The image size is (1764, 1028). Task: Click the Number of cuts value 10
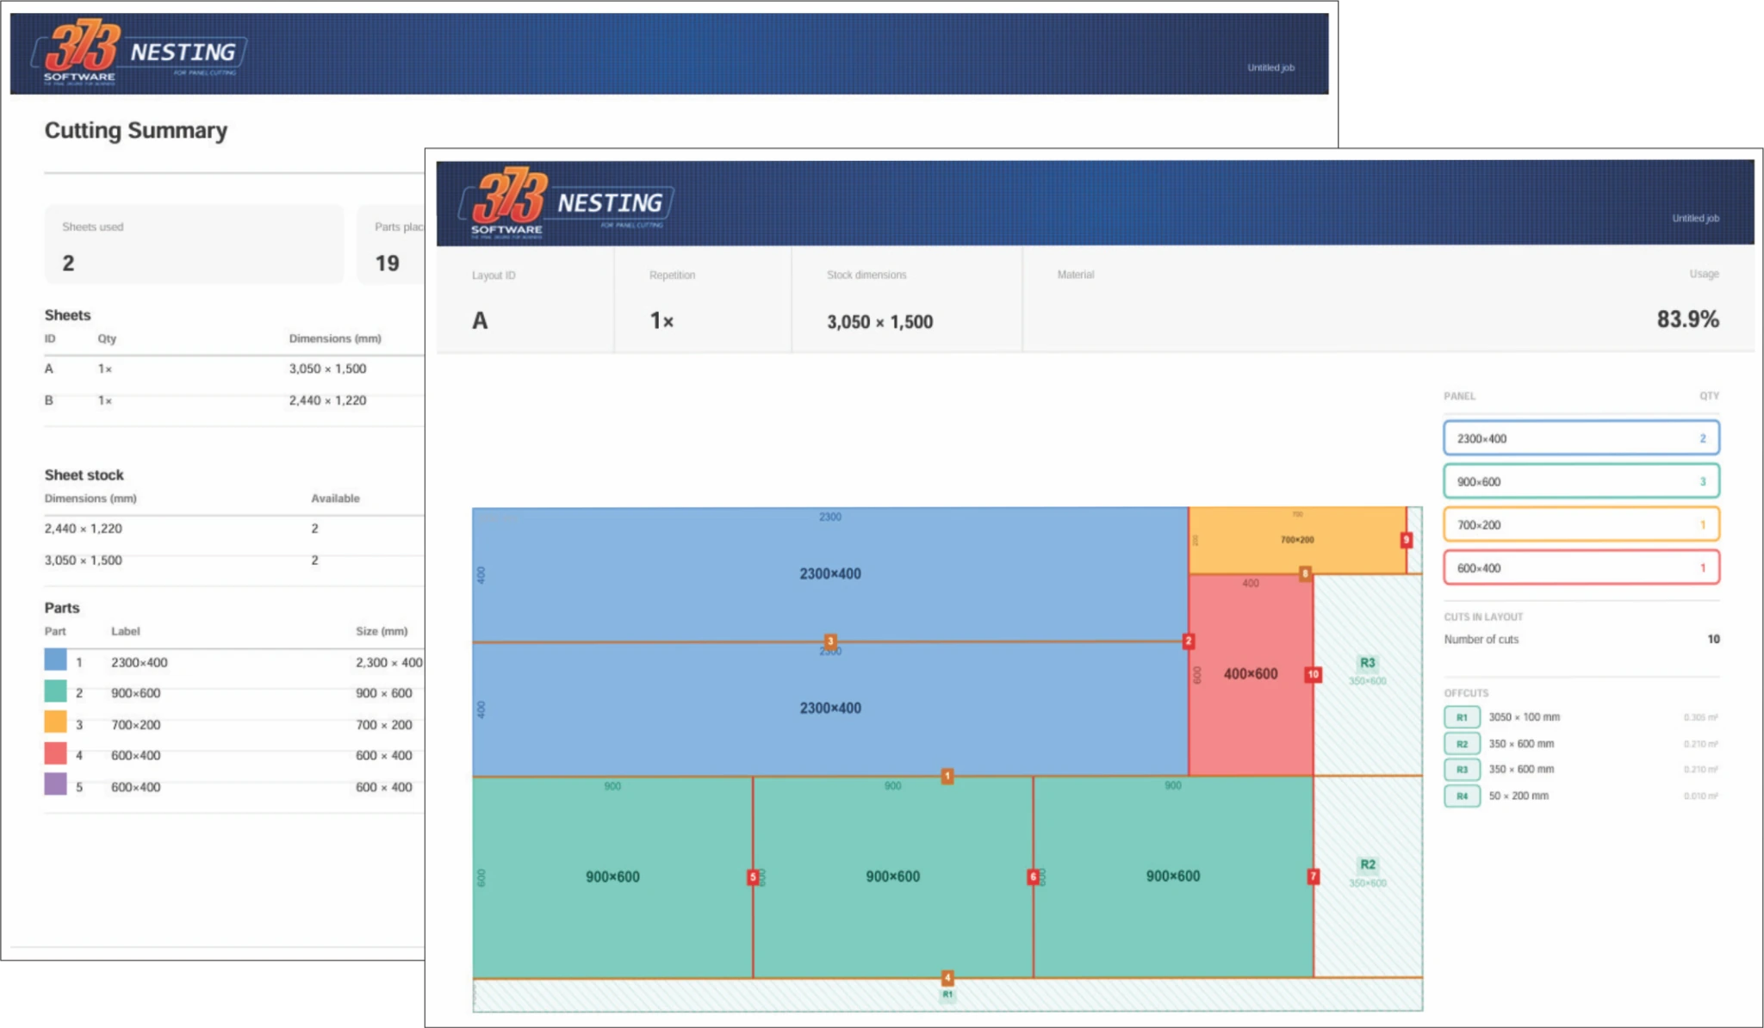point(1713,639)
